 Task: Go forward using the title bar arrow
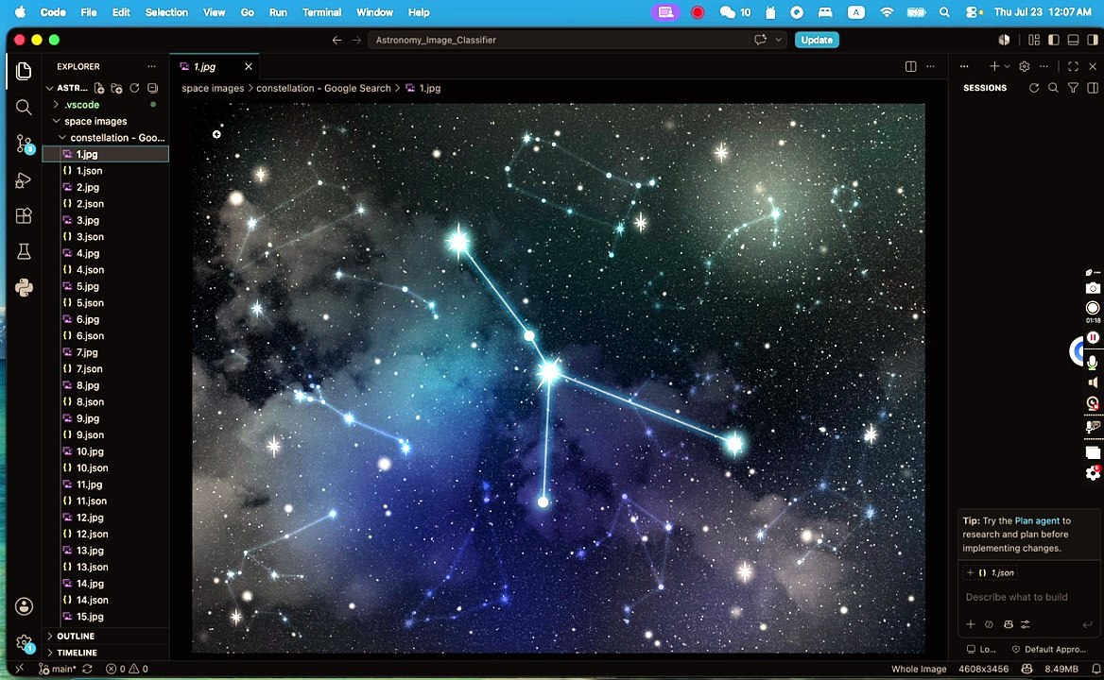[x=356, y=40]
